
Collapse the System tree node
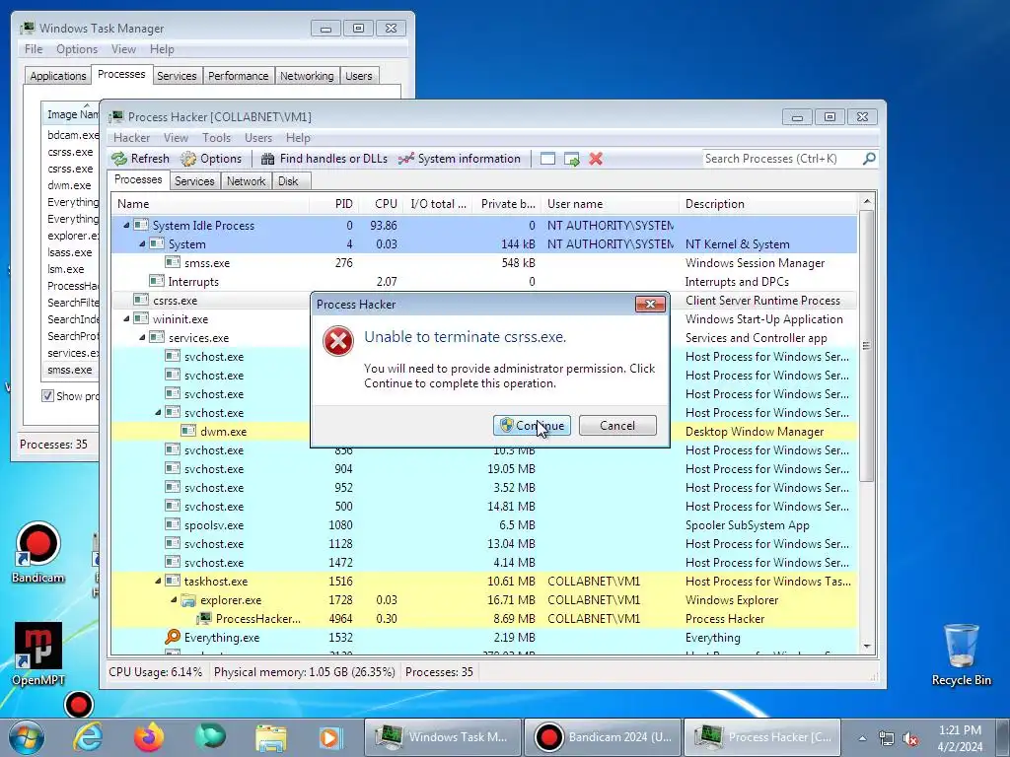pos(142,244)
